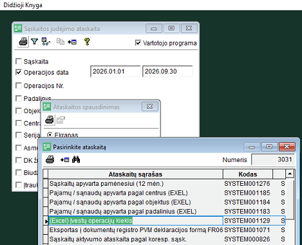Screen dimensions: 302x245
Task: Click printer icon in Pasirinkite ataskaitą toolbar
Action: (50, 159)
